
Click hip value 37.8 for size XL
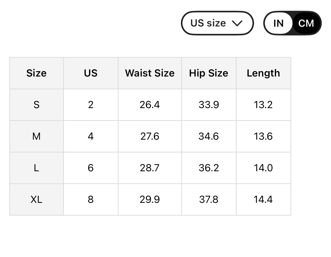(209, 199)
